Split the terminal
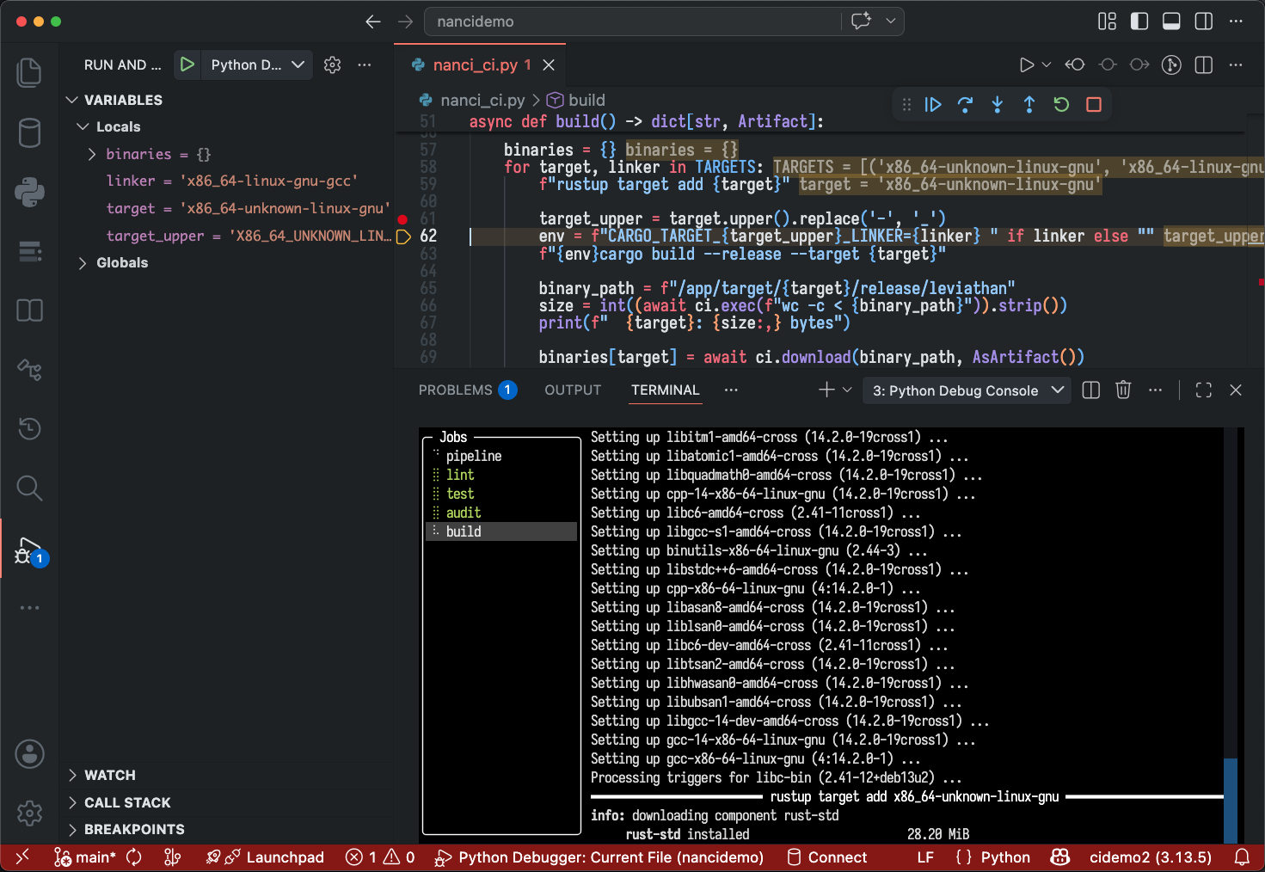Viewport: 1265px width, 872px height. click(1090, 390)
